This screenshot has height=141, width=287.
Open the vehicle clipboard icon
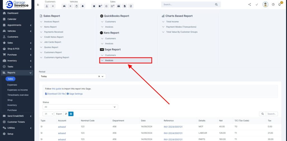77,6
